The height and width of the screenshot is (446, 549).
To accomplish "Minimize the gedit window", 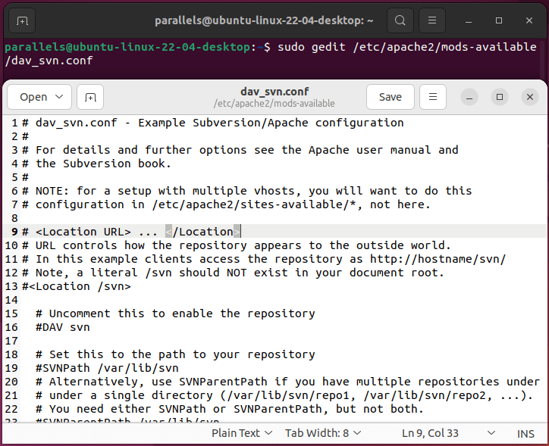I will tap(469, 97).
